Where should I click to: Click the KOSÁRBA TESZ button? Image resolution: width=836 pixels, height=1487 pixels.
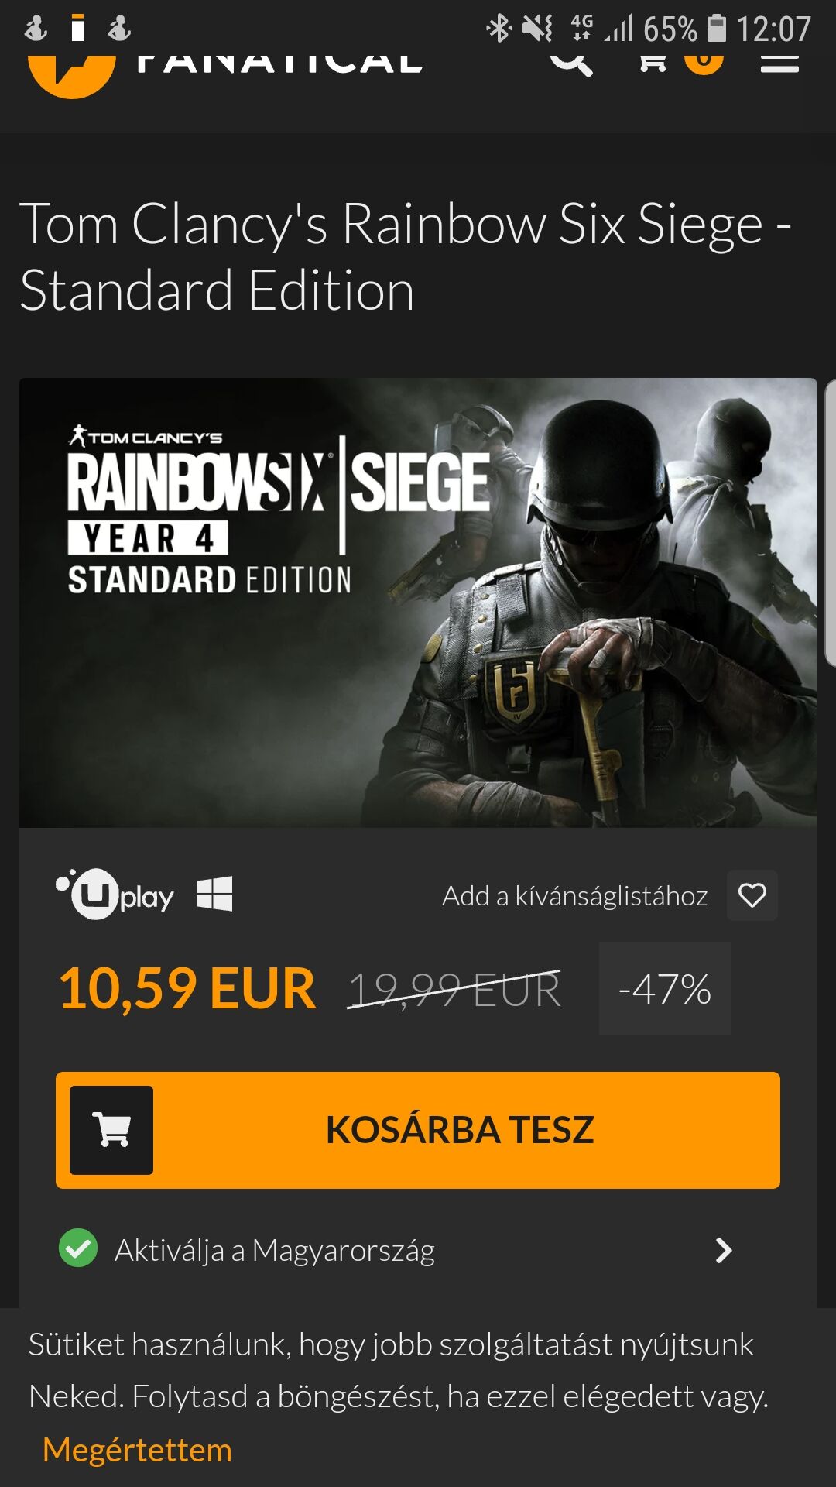(x=418, y=1130)
